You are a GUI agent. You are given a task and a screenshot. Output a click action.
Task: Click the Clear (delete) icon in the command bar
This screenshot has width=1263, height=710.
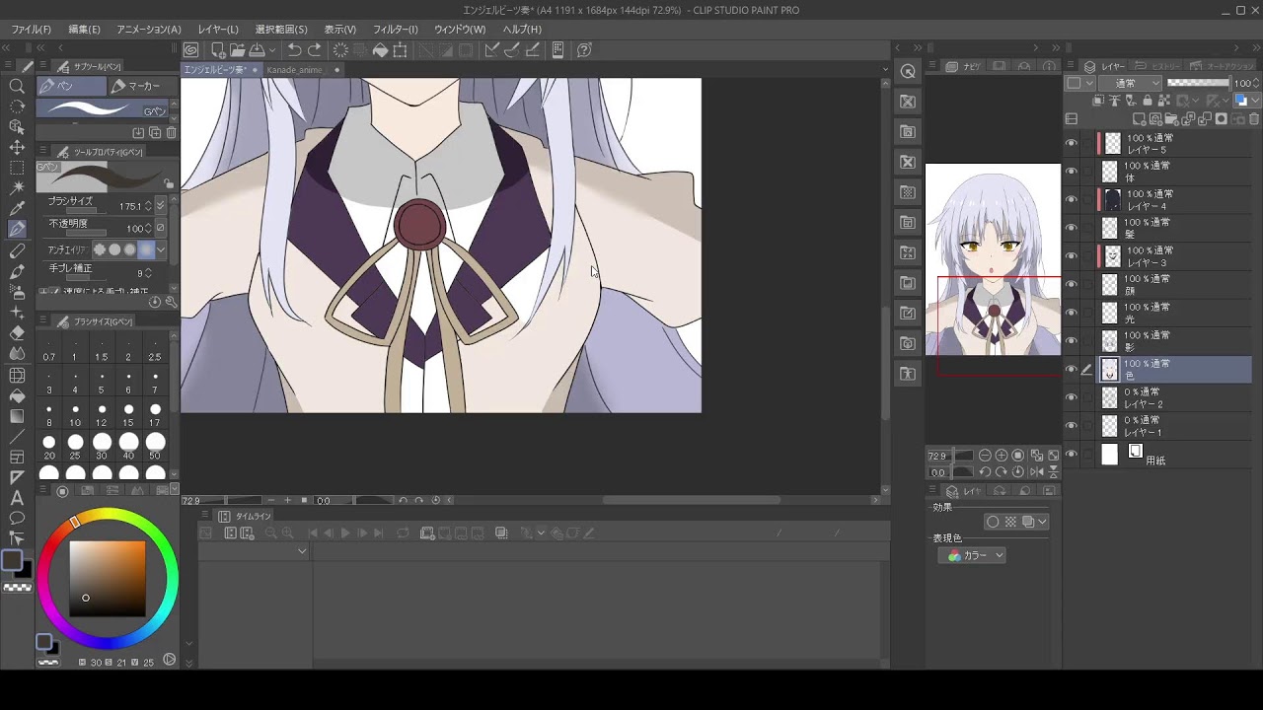click(x=340, y=50)
